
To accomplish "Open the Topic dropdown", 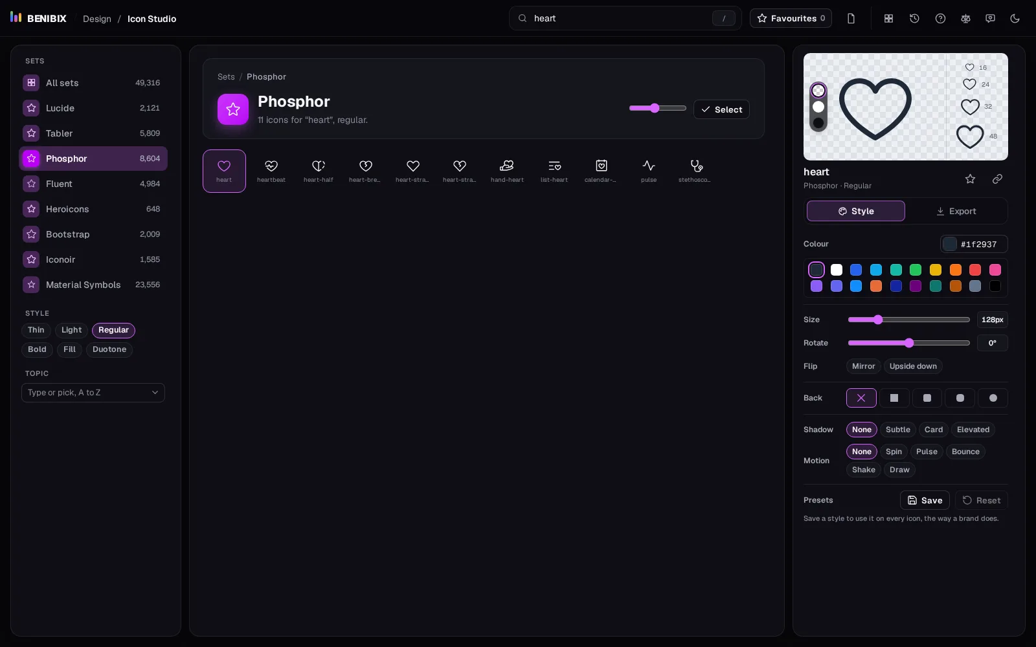I will tap(93, 393).
